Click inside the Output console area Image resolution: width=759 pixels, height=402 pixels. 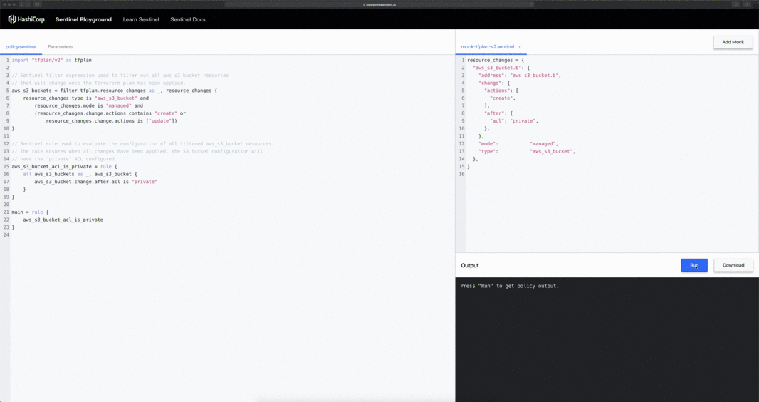coord(607,335)
